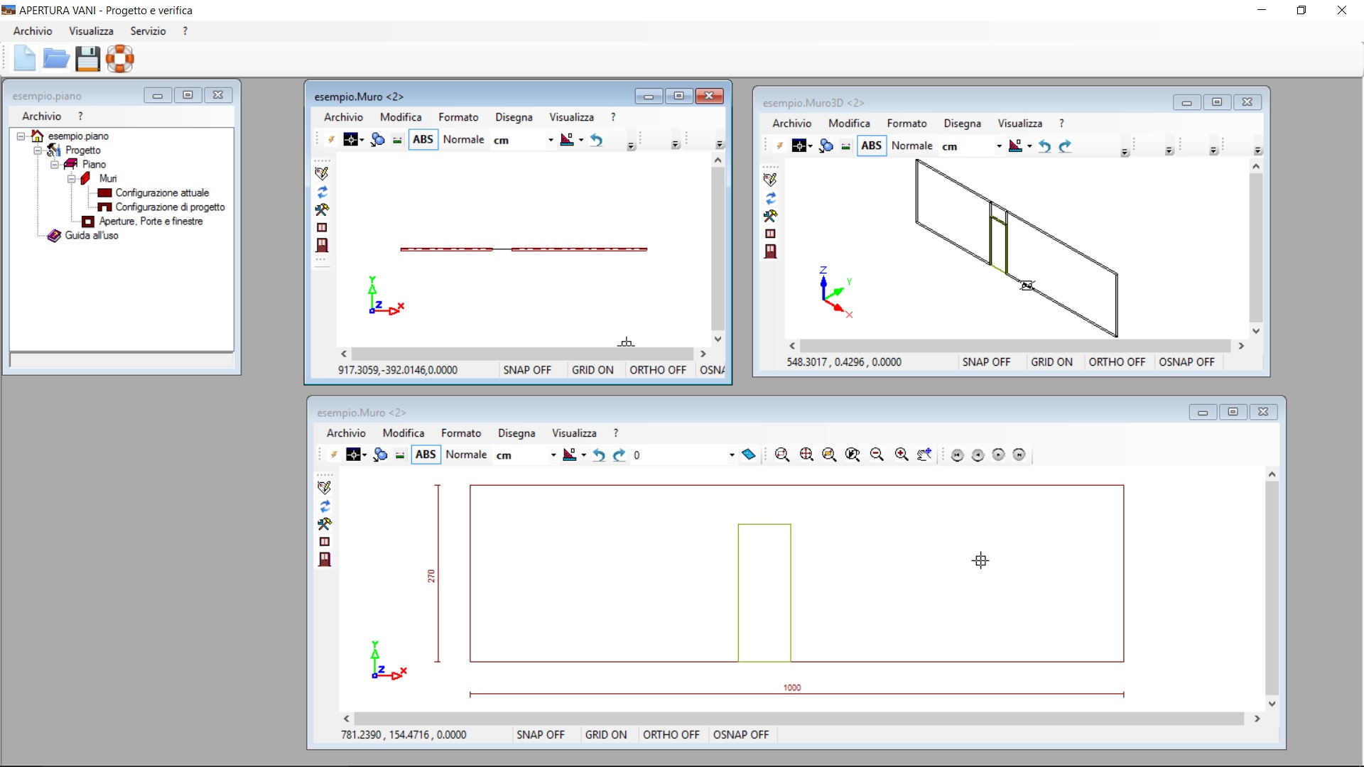This screenshot has height=767, width=1364.
Task: Click redo arrow in esempio.Muro3D toolbar
Action: click(1064, 146)
